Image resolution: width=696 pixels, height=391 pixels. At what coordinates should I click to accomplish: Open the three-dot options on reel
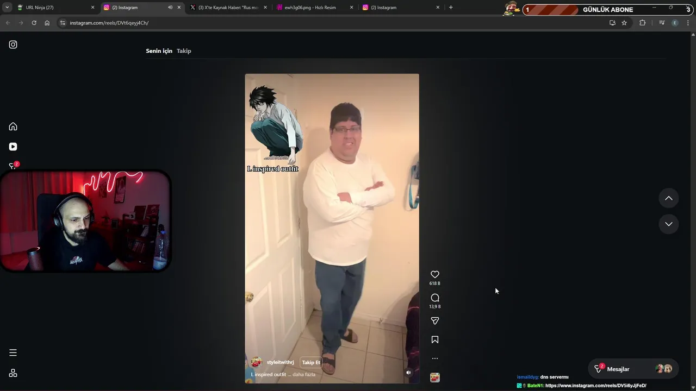click(435, 358)
